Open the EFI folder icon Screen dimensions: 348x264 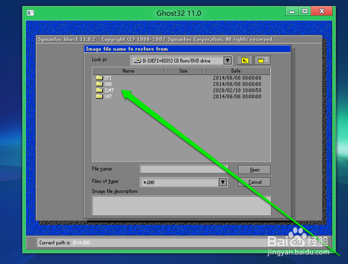[99, 78]
